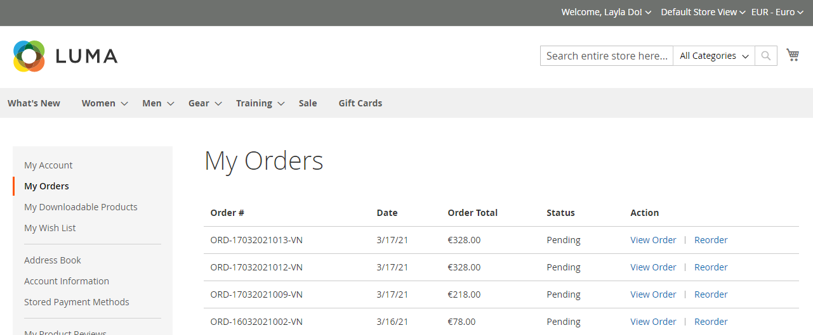Open the Default Store View switcher
This screenshot has height=335, width=813.
click(703, 12)
